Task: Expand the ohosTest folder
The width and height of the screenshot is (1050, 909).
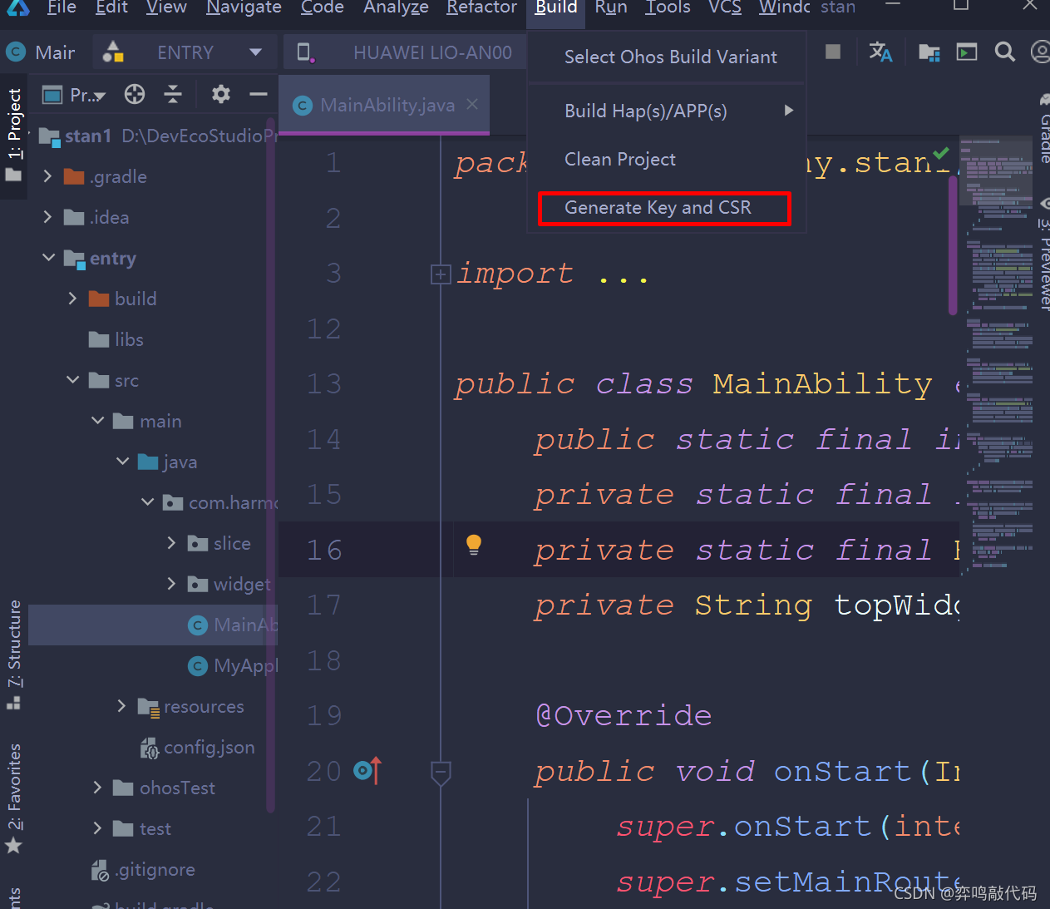Action: (x=97, y=788)
